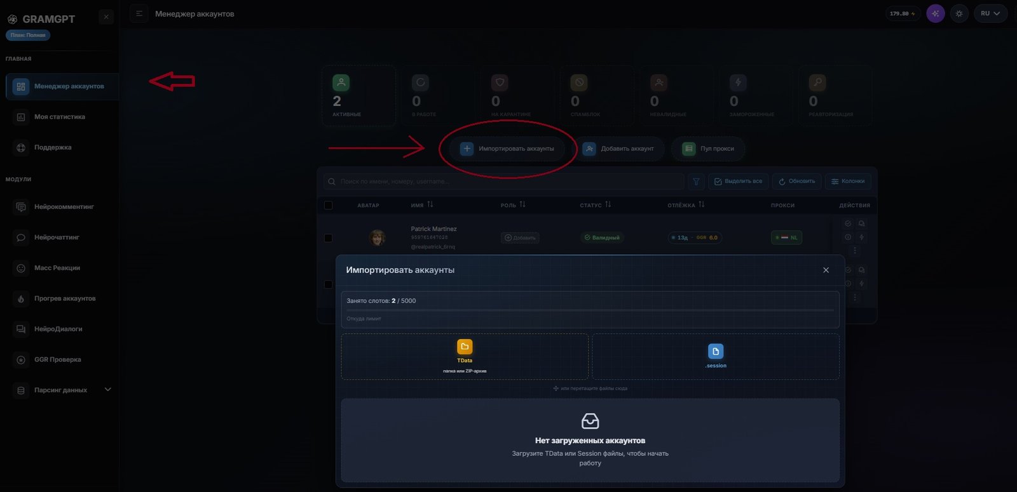Click the blue .session file icon
Screen dimensions: 1017x492
click(x=716, y=351)
